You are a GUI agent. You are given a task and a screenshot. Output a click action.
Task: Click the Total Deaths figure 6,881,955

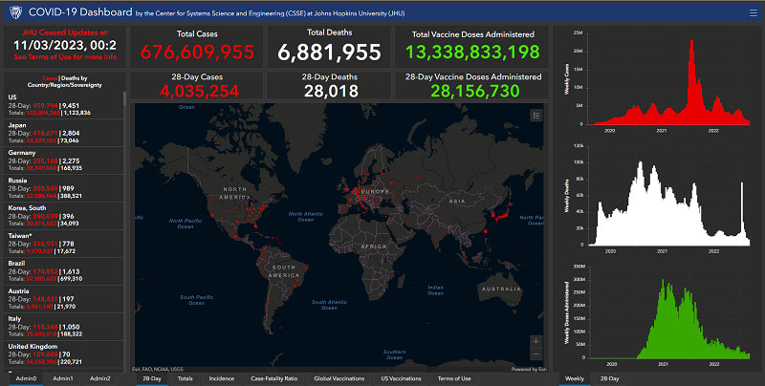pos(329,53)
